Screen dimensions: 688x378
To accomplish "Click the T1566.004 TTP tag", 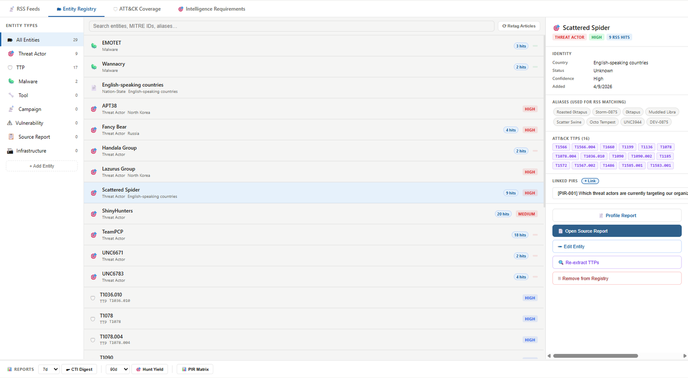I will point(585,147).
